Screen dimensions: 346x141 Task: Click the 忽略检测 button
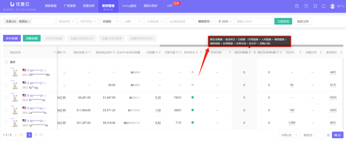pyautogui.click(x=32, y=39)
